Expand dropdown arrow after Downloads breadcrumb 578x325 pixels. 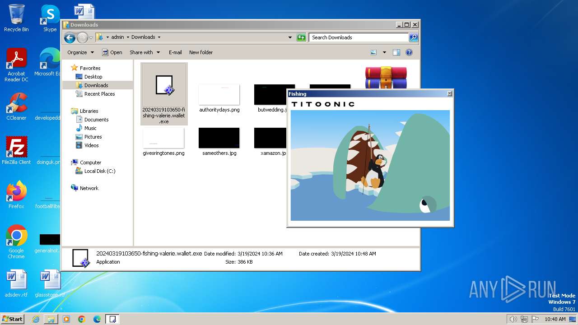click(x=159, y=37)
